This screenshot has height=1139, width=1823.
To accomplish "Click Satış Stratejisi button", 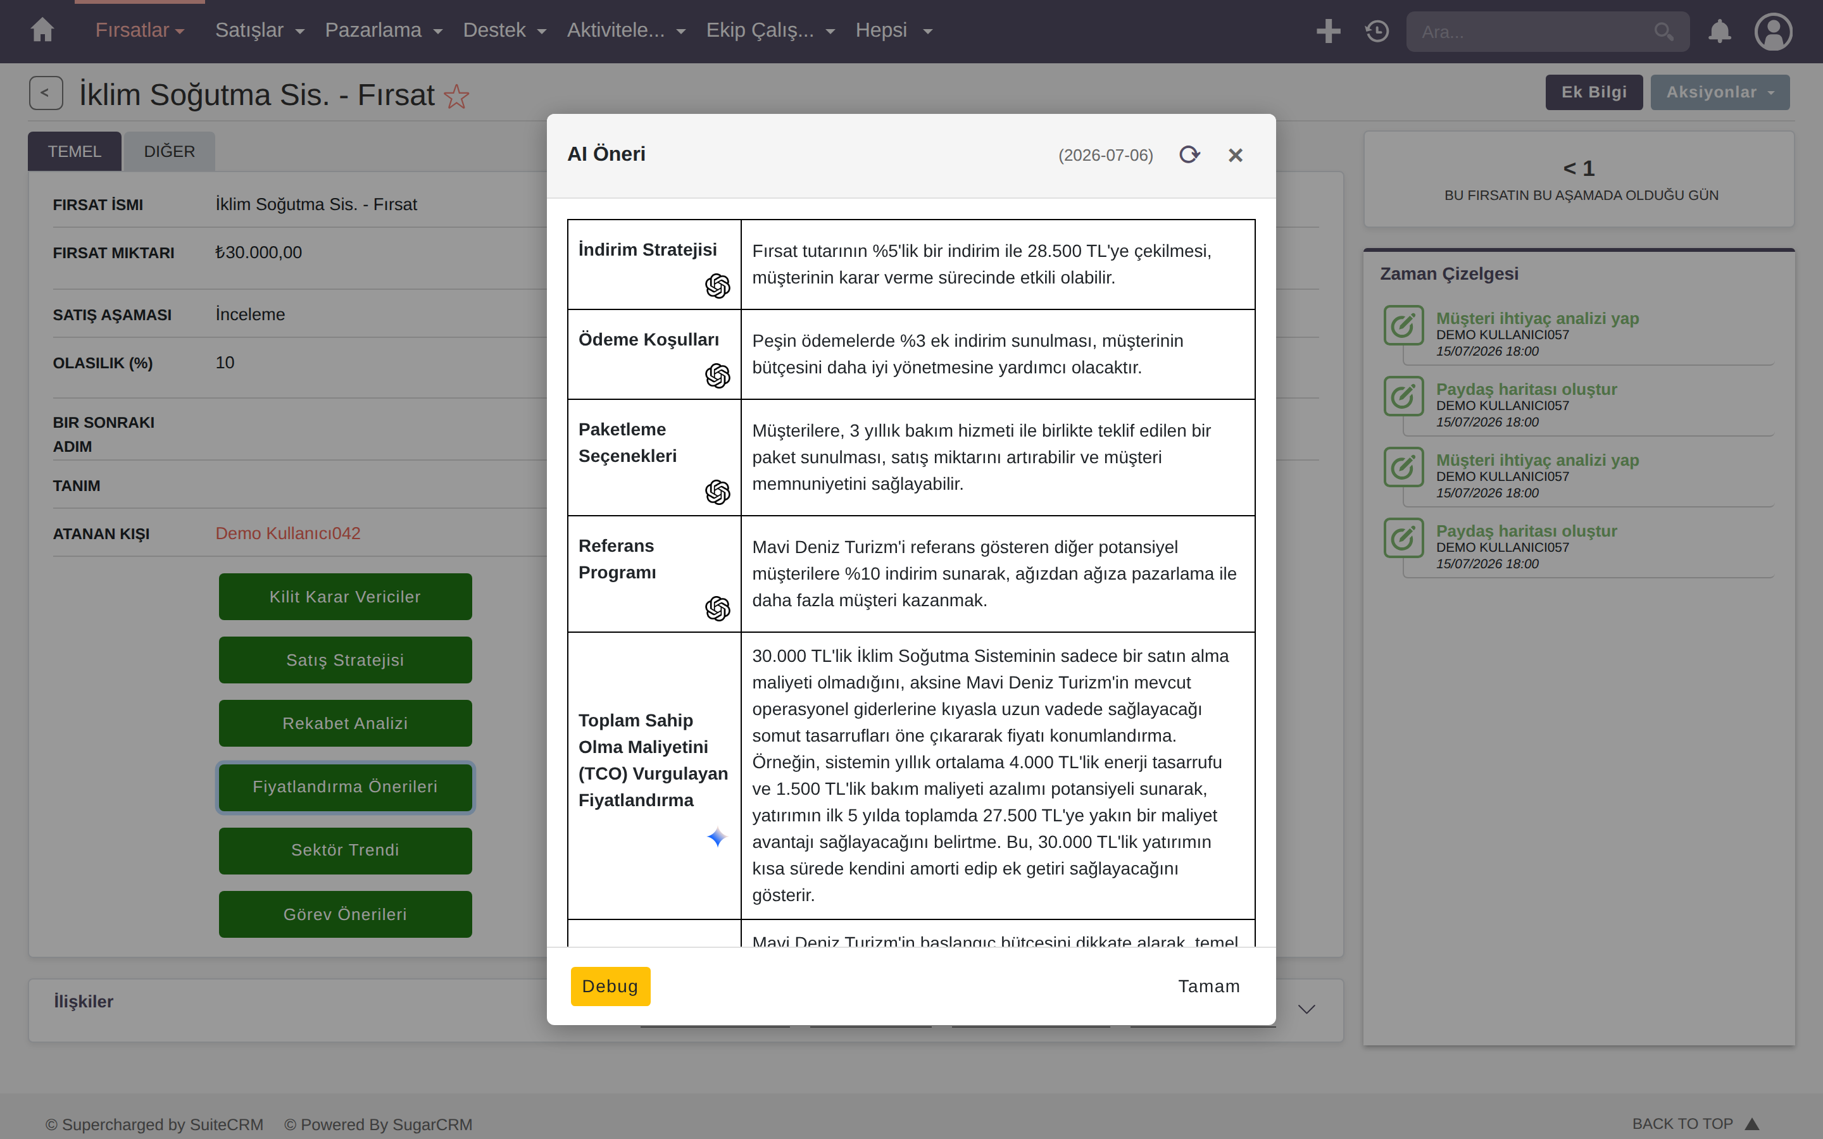I will coord(345,660).
